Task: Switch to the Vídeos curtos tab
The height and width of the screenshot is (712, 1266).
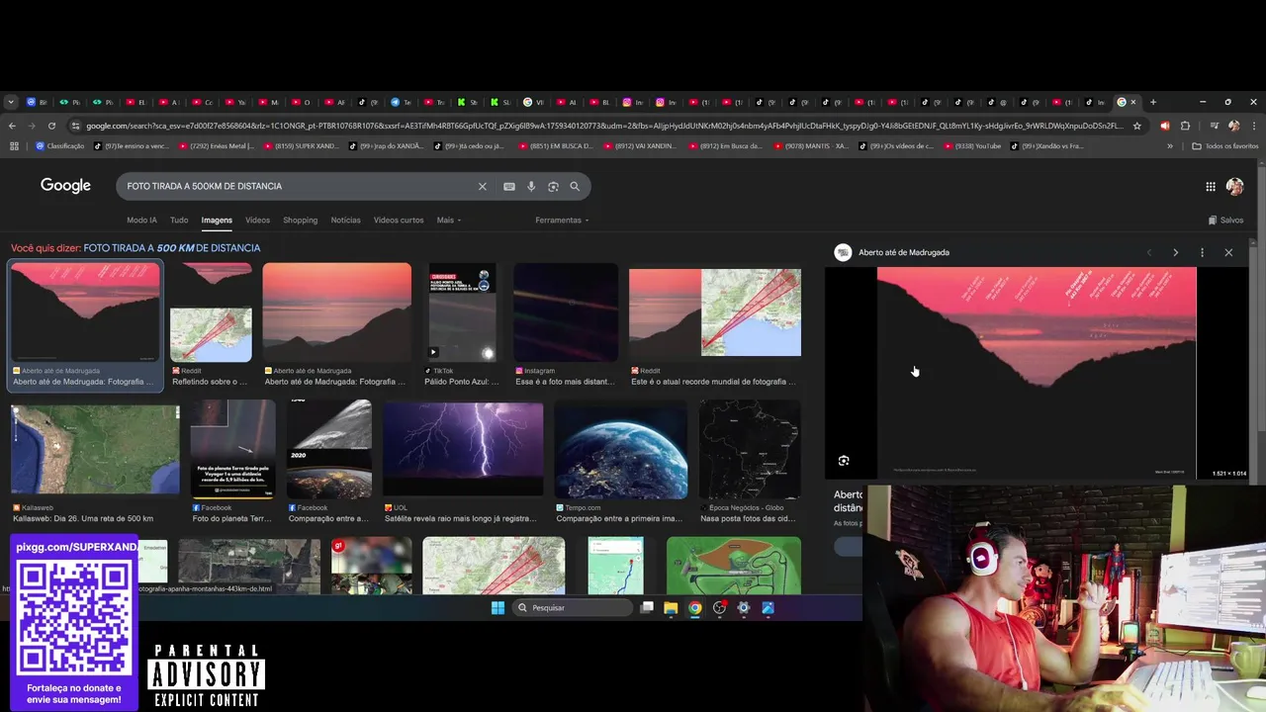Action: (x=399, y=220)
